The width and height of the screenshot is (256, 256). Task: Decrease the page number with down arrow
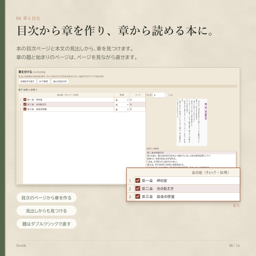point(166,96)
